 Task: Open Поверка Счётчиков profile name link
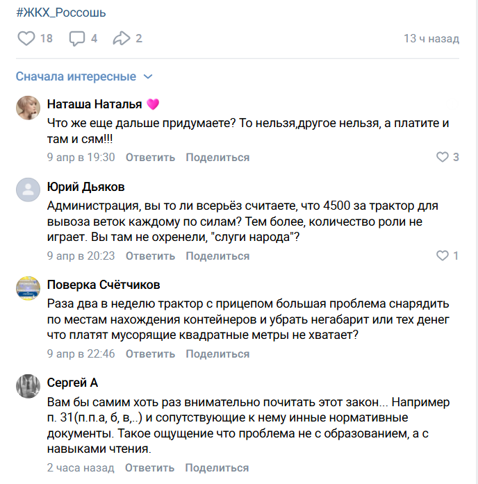click(x=104, y=285)
